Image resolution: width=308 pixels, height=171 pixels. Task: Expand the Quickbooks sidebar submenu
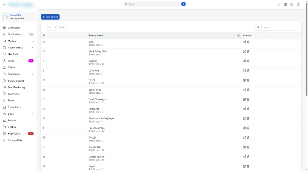[33, 74]
